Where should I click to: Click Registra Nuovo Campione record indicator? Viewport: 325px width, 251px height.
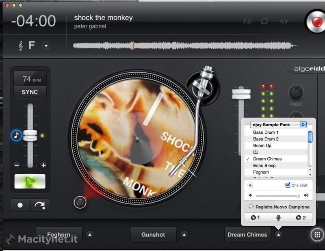(x=251, y=207)
